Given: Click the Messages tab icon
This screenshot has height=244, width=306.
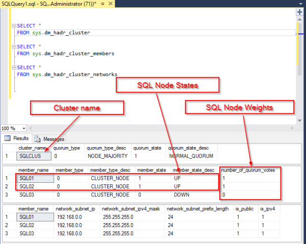Looking at the screenshot, I should (38, 139).
